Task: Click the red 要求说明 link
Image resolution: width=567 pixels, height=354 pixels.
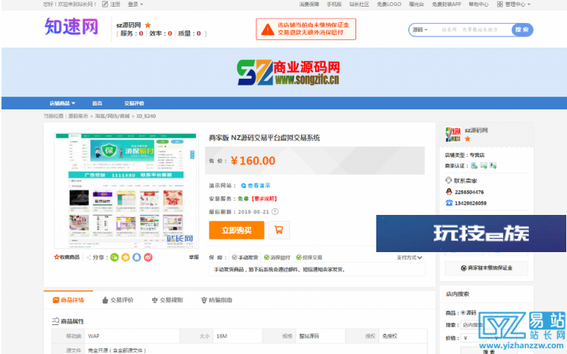Action: pyautogui.click(x=265, y=199)
